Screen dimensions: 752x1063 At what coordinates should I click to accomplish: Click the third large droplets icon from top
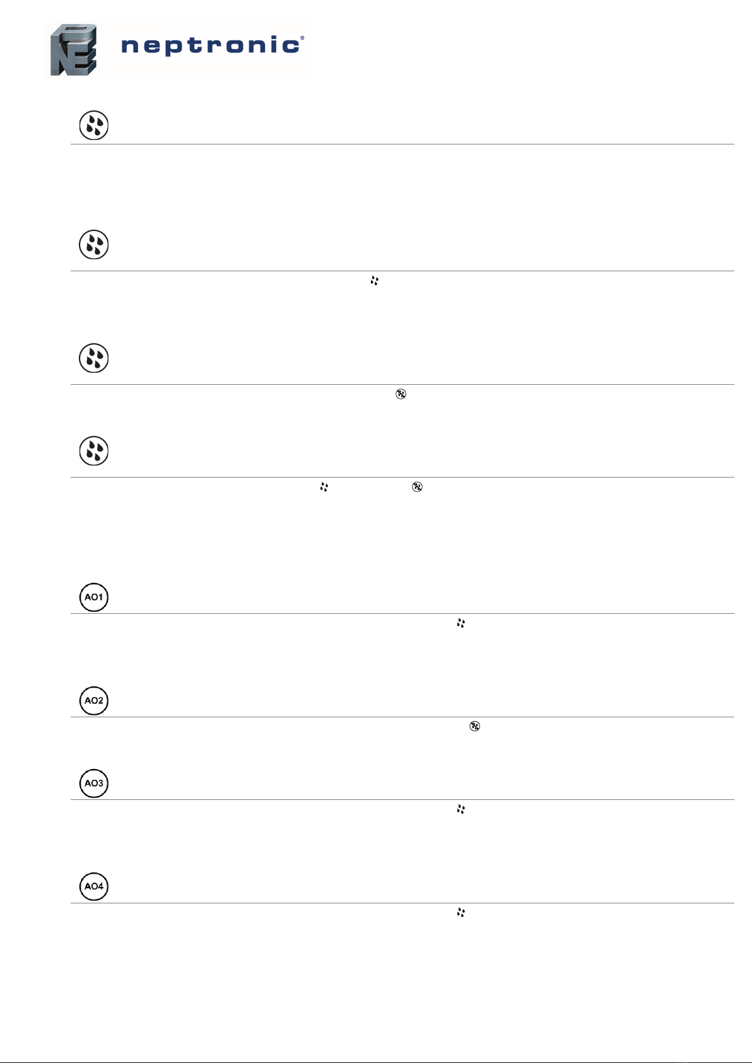click(x=93, y=358)
